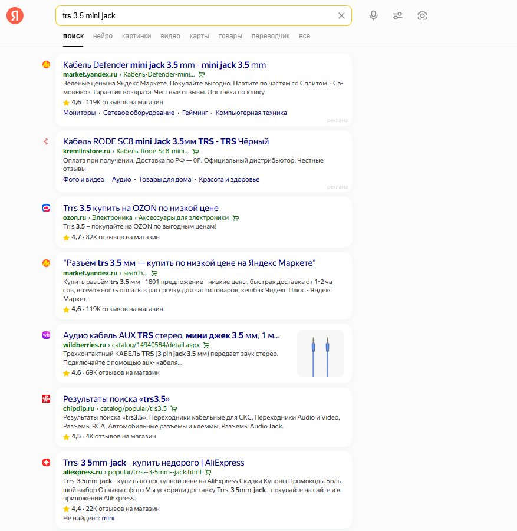Click the 4,6 star rating under the Defender cable result
The height and width of the screenshot is (531, 517).
click(x=72, y=103)
